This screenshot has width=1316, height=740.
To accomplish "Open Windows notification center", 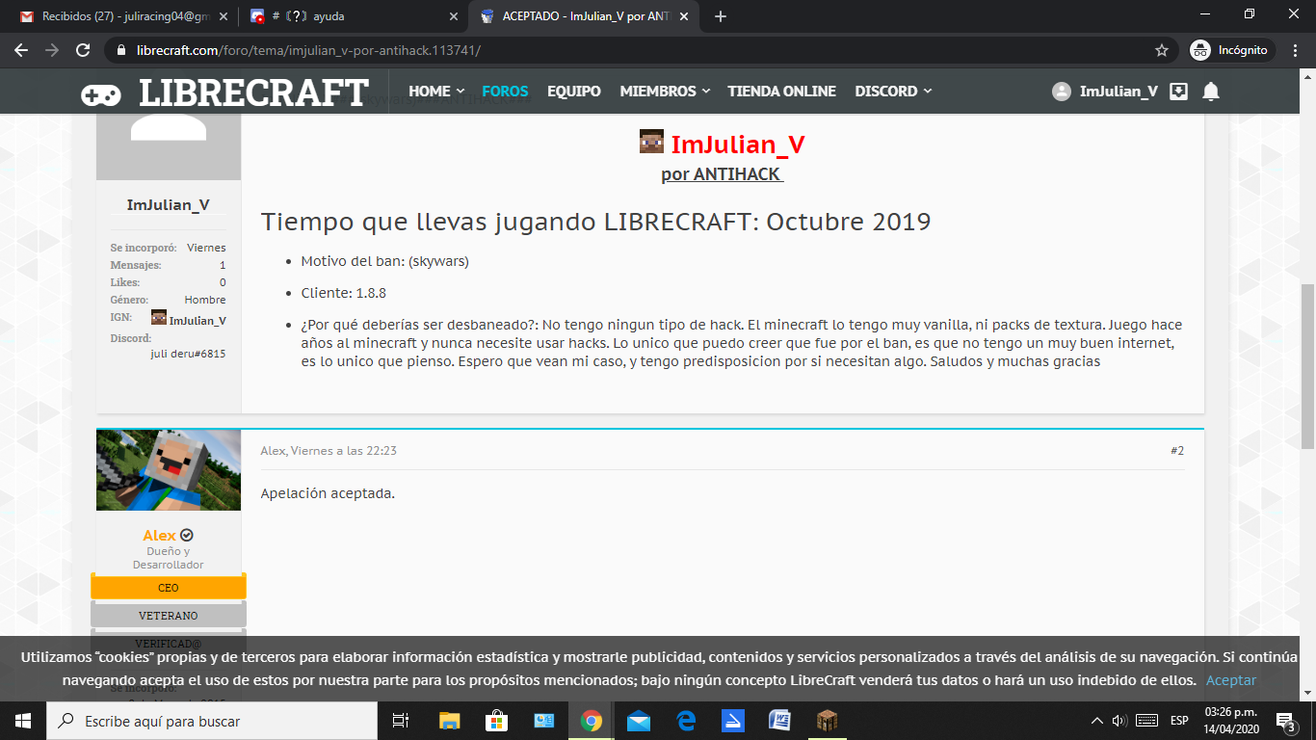I will (x=1285, y=721).
